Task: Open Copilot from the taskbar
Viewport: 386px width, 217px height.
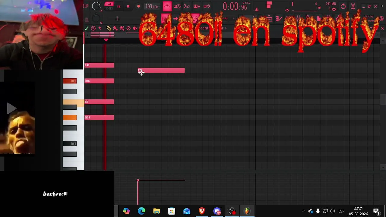Action: pos(126,211)
